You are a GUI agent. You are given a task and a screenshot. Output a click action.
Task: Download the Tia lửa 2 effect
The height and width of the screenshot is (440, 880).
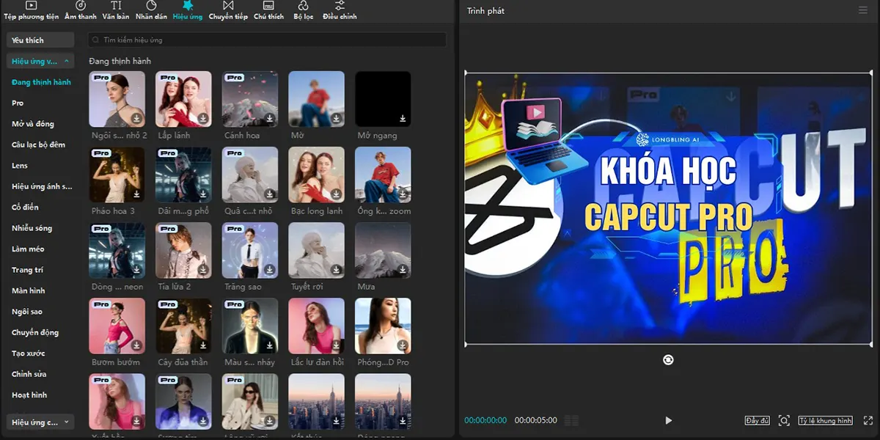(203, 270)
